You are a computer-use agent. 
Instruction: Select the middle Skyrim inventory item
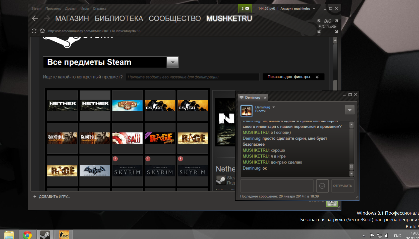point(160,171)
